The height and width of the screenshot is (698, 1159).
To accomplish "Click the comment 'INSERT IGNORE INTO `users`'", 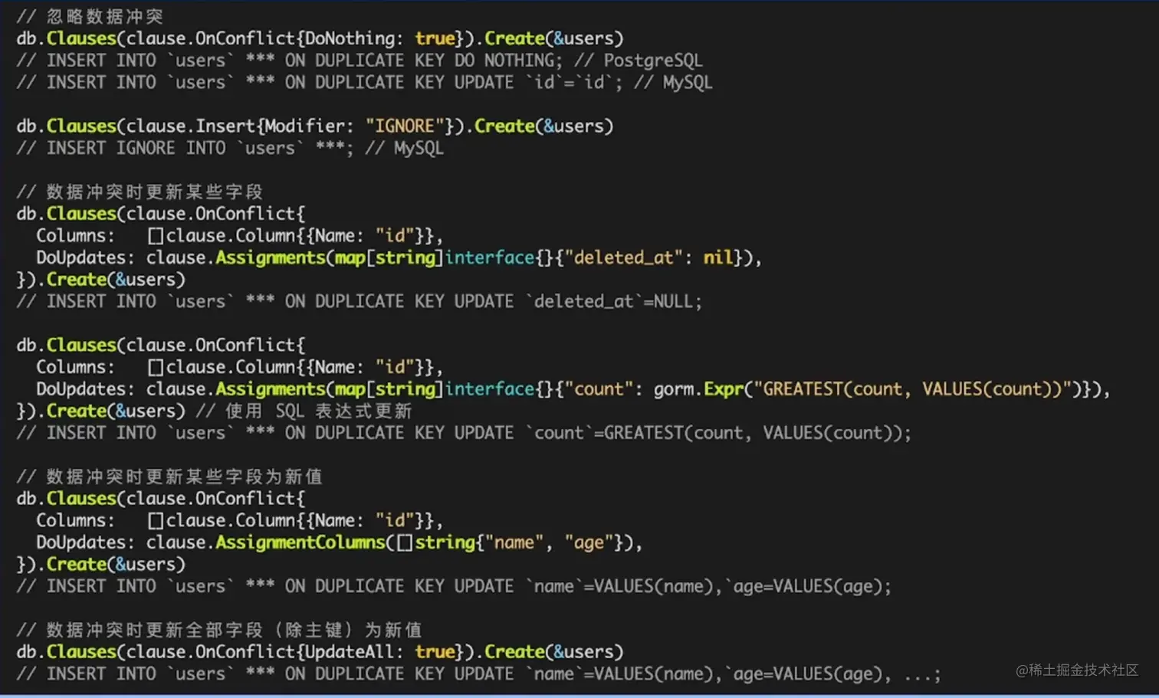I will click(230, 148).
